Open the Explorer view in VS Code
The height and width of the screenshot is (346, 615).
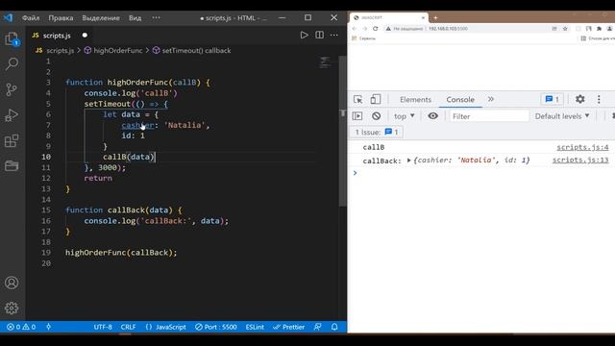(12, 38)
